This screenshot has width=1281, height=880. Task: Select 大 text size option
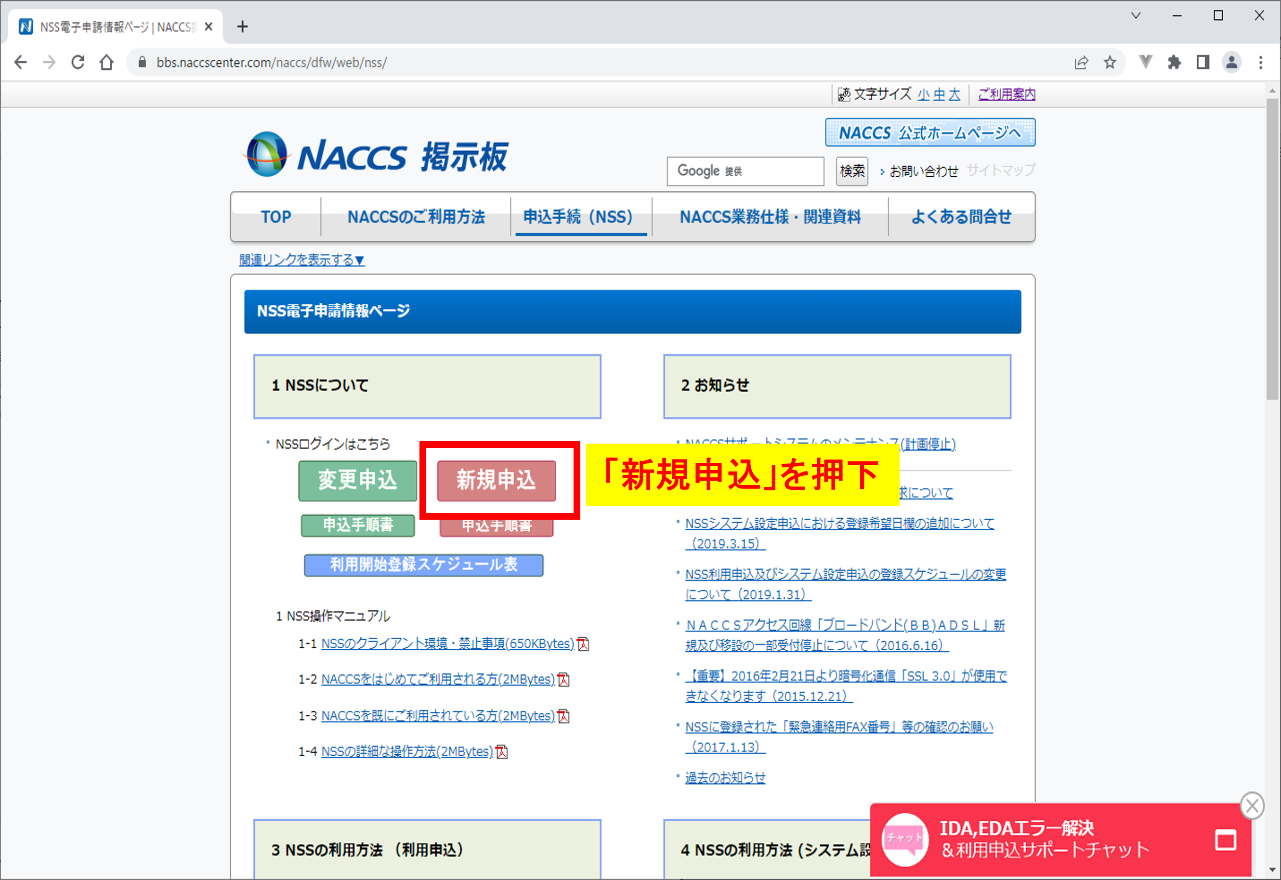point(954,94)
